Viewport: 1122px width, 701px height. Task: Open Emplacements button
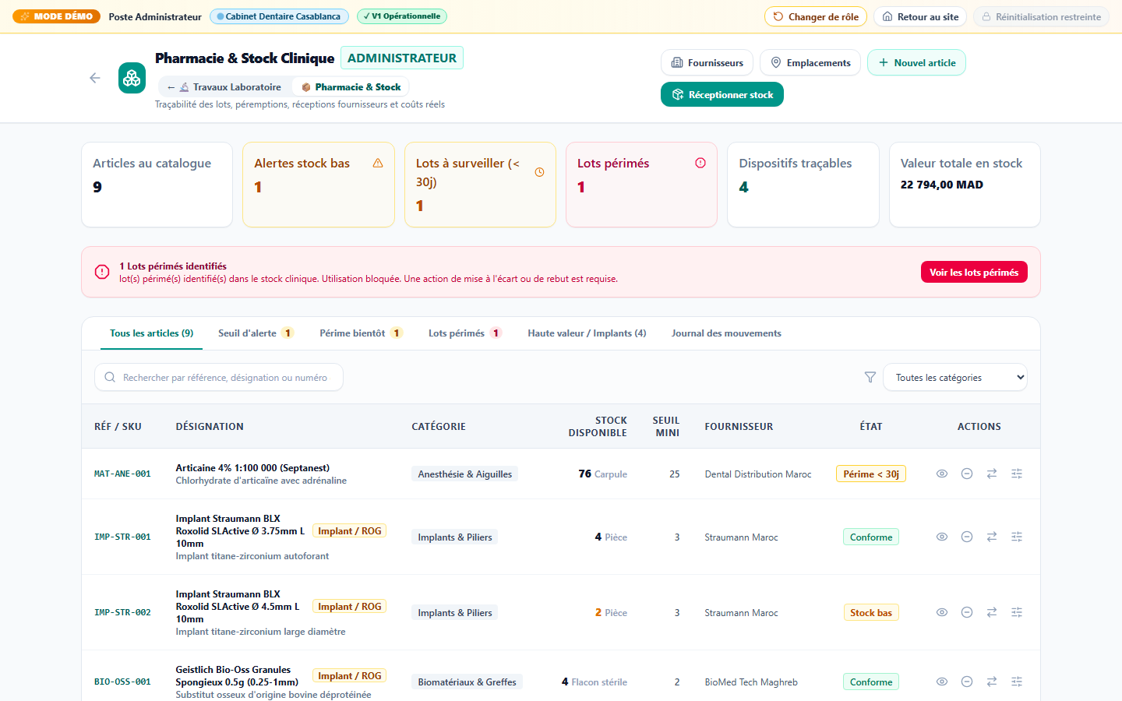click(810, 62)
